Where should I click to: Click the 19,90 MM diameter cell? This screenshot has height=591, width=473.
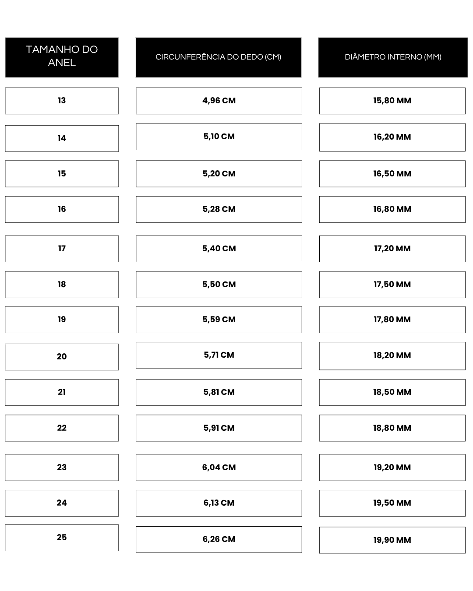[x=392, y=540]
